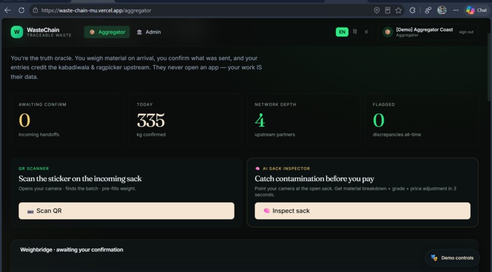
Task: Click the 'discrepancies all-time' caption
Action: click(397, 134)
